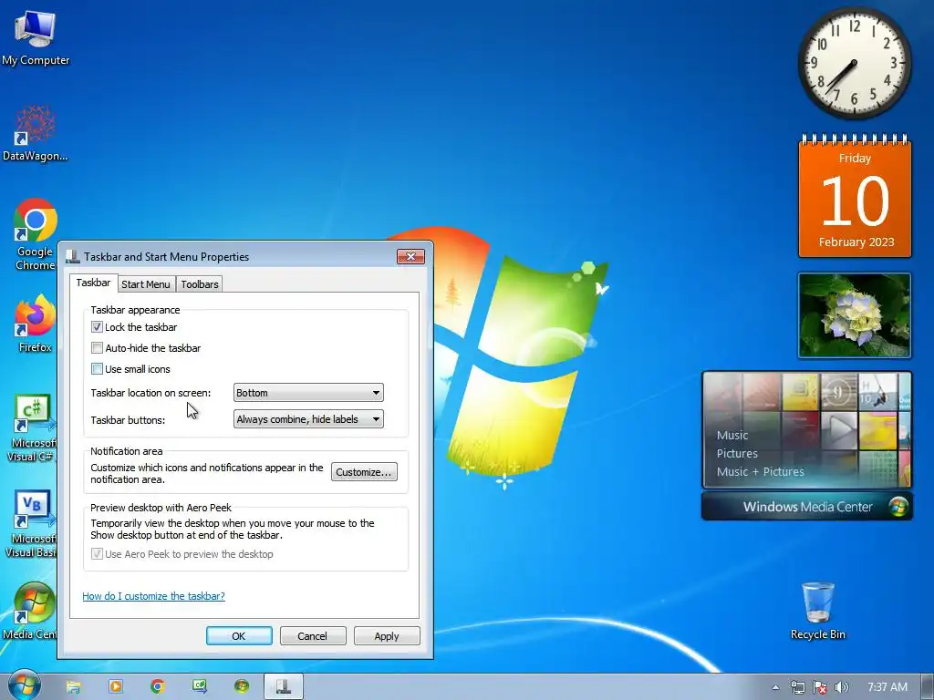
Task: Open the Windows Start button
Action: (24, 686)
